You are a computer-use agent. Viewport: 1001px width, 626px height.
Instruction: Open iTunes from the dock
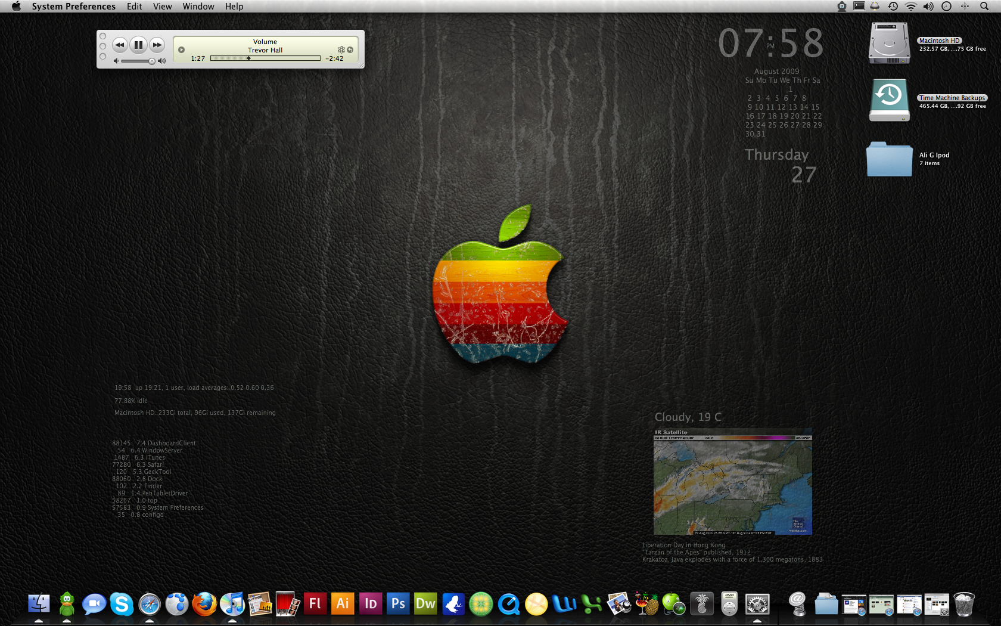pyautogui.click(x=232, y=604)
